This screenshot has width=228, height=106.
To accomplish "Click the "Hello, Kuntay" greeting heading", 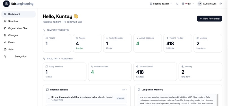I will [61, 16].
